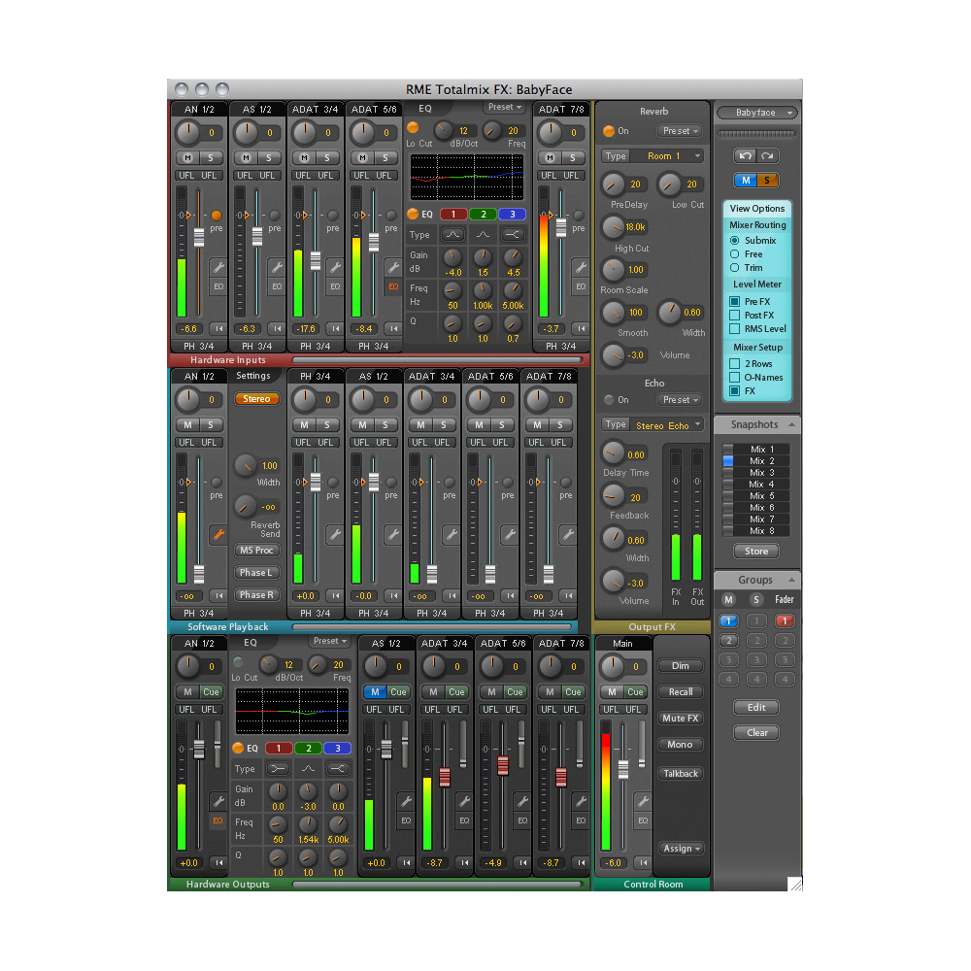Select EQ band 2 tab in hardware input EQ
The height and width of the screenshot is (971, 971).
(483, 214)
